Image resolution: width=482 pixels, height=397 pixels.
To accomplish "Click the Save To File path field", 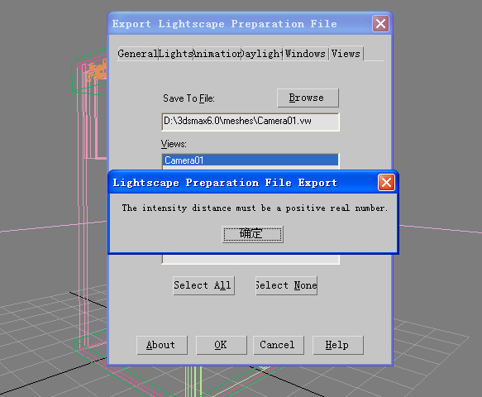I will point(251,122).
